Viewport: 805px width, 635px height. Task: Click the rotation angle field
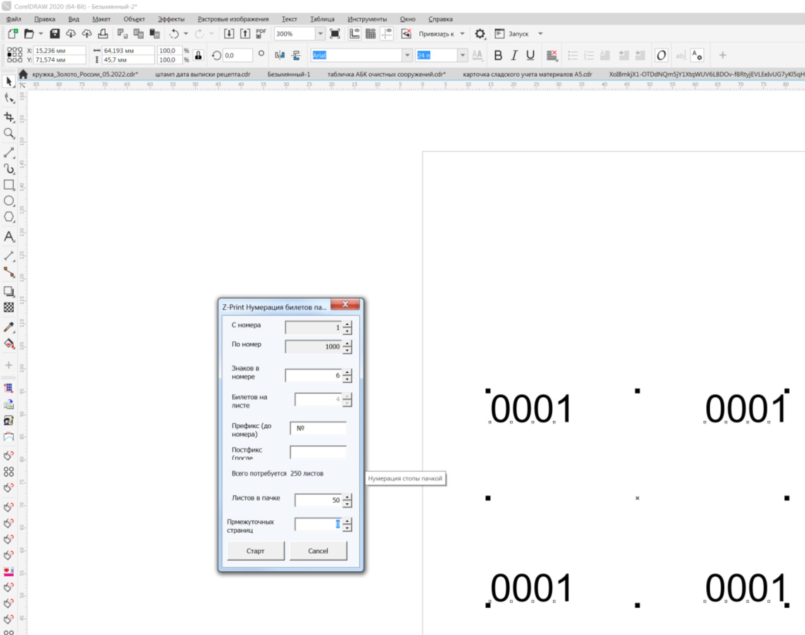pos(238,55)
